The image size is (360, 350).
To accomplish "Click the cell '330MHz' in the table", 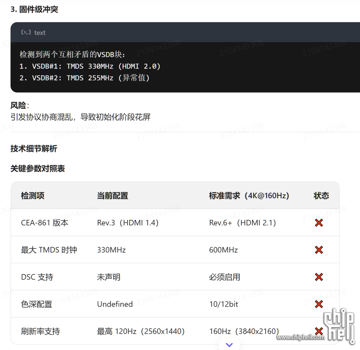I will pyautogui.click(x=111, y=250).
